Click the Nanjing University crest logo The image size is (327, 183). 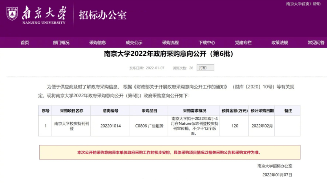pyautogui.click(x=12, y=13)
